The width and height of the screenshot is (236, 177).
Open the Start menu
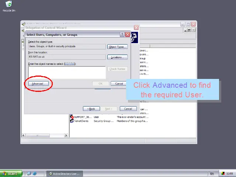click(x=10, y=173)
